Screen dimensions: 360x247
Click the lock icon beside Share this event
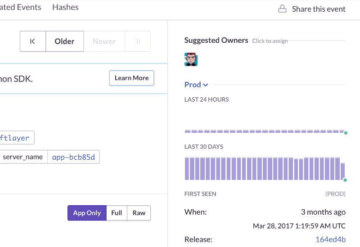[x=282, y=9]
